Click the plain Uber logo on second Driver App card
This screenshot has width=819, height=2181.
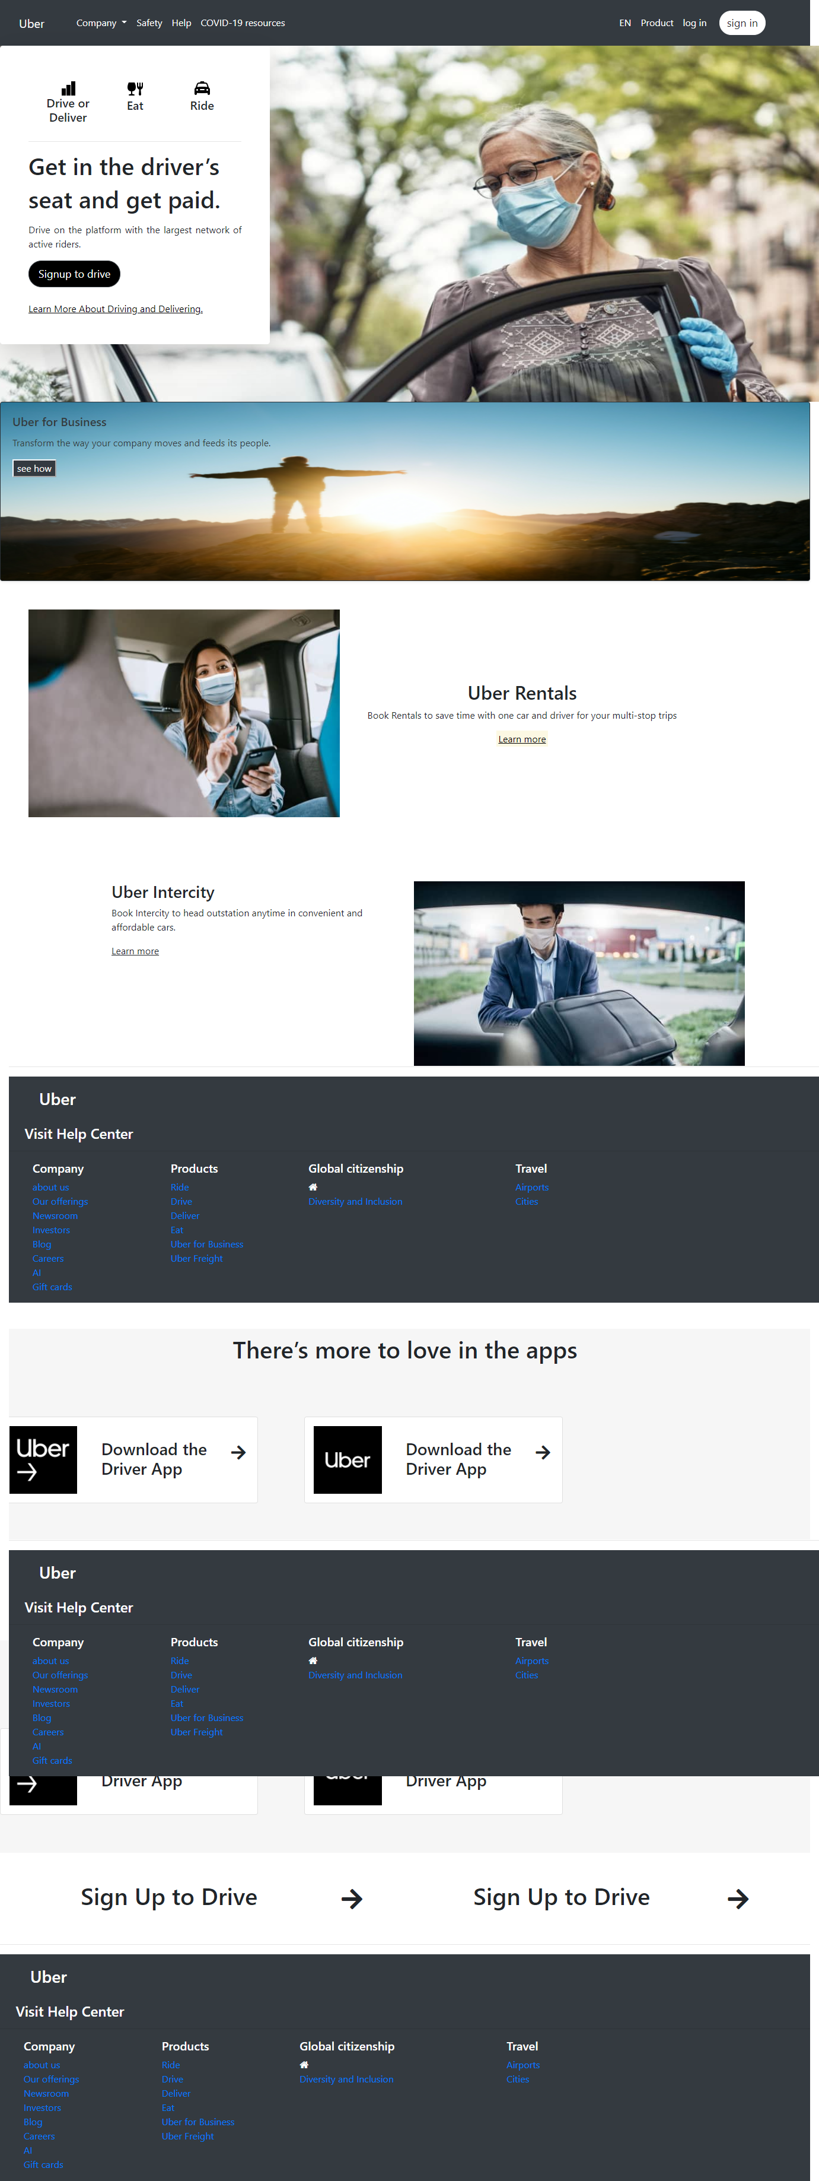tap(348, 1460)
